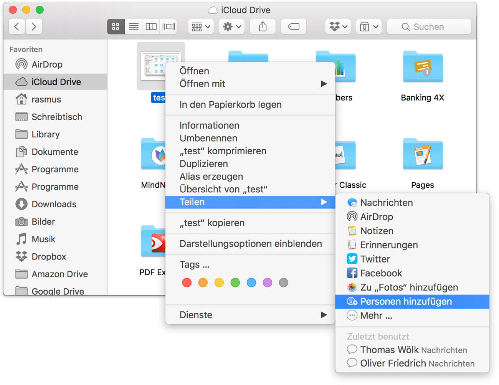Click the Edit Tags toolbar button

tap(294, 26)
